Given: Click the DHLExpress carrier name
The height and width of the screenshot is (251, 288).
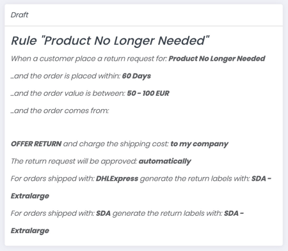Looking at the screenshot, I should click(x=117, y=179).
